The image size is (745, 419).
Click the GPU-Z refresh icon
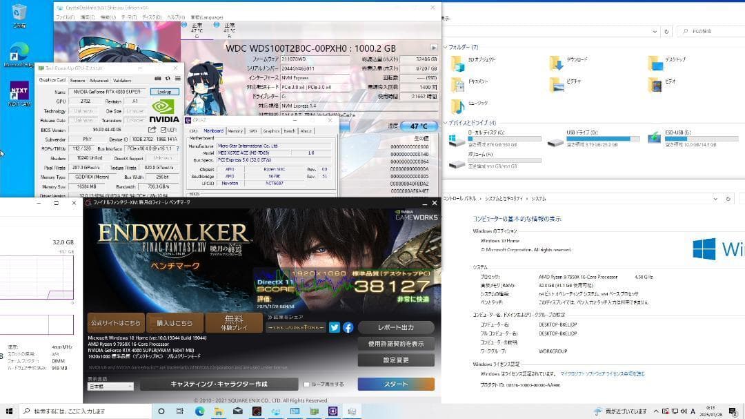[168, 78]
